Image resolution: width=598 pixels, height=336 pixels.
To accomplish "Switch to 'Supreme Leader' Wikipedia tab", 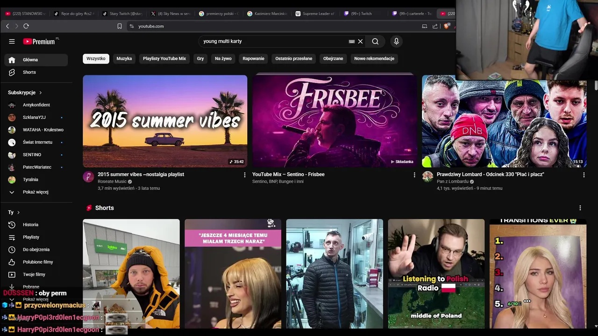I will pyautogui.click(x=315, y=14).
